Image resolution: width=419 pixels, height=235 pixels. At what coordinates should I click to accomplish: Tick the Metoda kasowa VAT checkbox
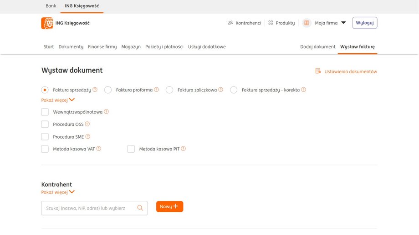45,149
